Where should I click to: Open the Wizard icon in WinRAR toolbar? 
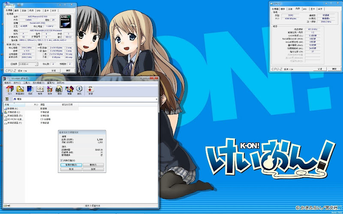[69, 90]
